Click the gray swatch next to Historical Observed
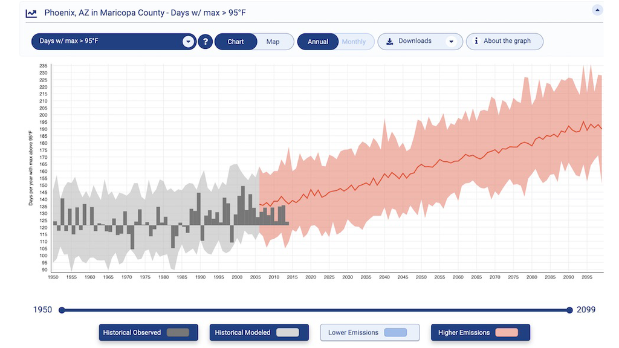Viewport: 619px width, 348px height. click(178, 332)
